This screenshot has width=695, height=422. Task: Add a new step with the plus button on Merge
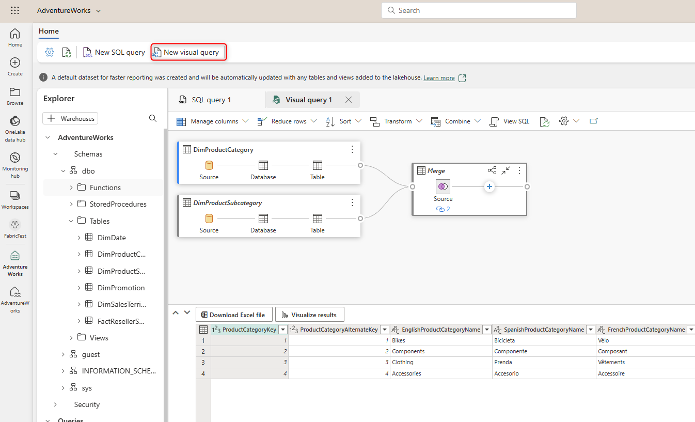(x=489, y=186)
